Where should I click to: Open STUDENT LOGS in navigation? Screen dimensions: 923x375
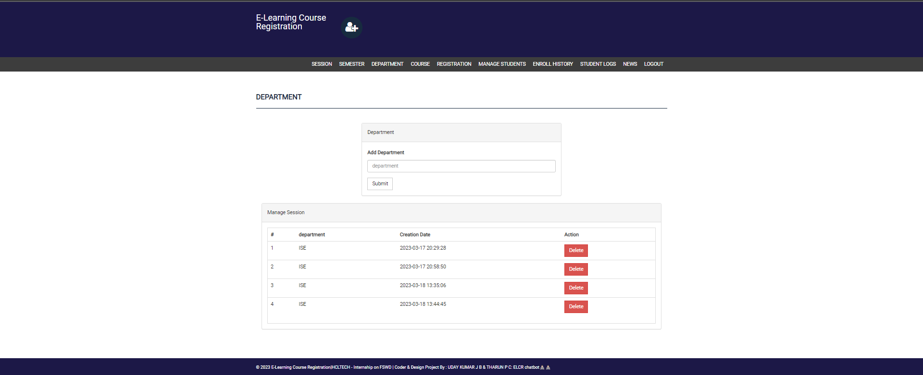click(598, 64)
